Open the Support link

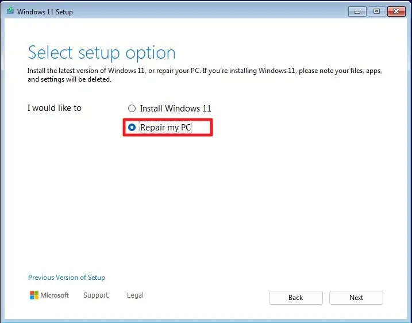95,295
